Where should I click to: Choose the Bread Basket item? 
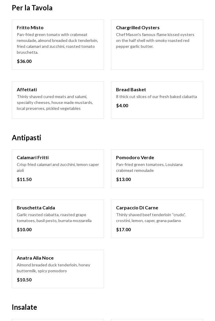(x=131, y=89)
